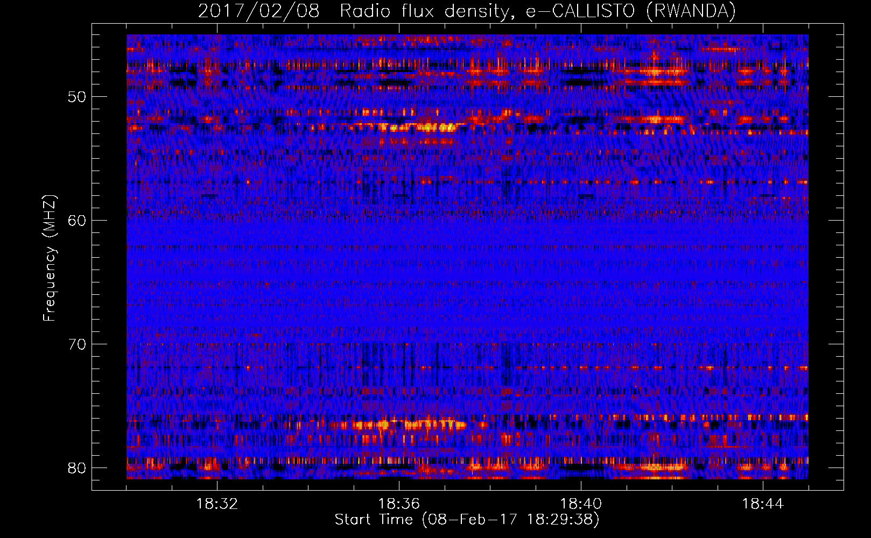The image size is (871, 538).
Task: Click the plot title 'Radio flux density, e-CALLISTO (RWANDA)'
Action: tap(537, 11)
